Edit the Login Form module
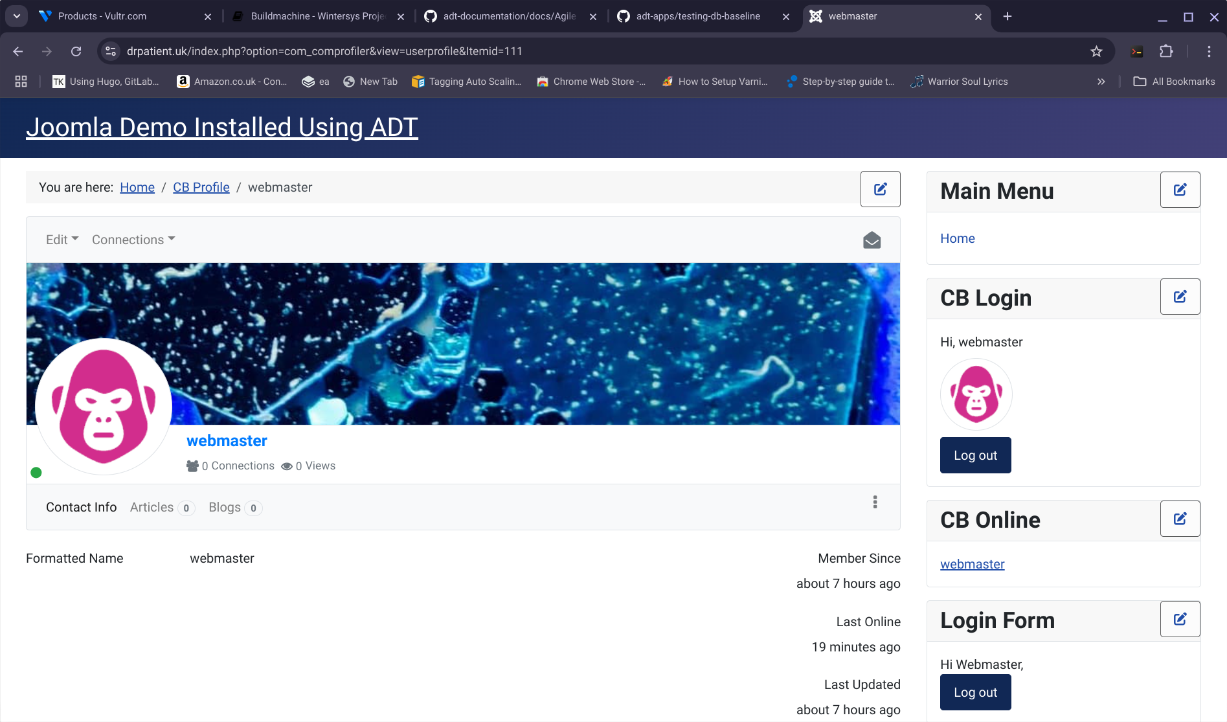The image size is (1227, 722). pyautogui.click(x=1180, y=619)
